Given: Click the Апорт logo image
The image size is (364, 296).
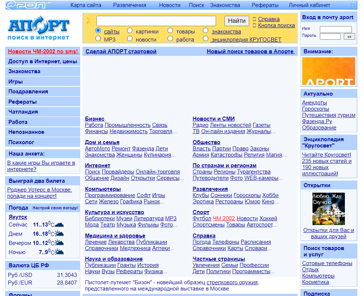Looking at the screenshot, I should click(39, 28).
